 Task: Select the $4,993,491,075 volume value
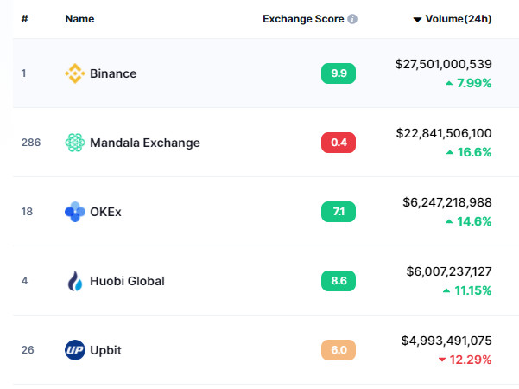pos(446,341)
